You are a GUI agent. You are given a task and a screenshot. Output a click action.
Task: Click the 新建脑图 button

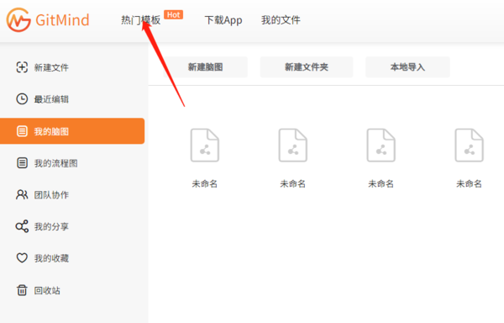(206, 67)
